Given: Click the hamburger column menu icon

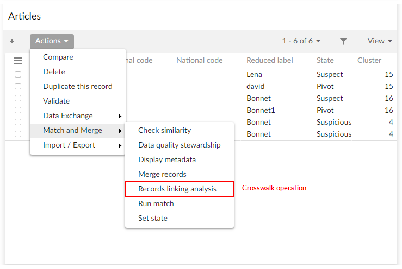Looking at the screenshot, I should tap(18, 61).
